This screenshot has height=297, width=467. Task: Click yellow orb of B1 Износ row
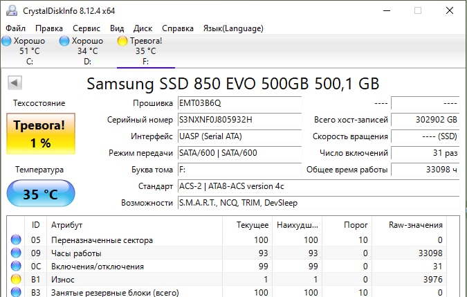16,279
